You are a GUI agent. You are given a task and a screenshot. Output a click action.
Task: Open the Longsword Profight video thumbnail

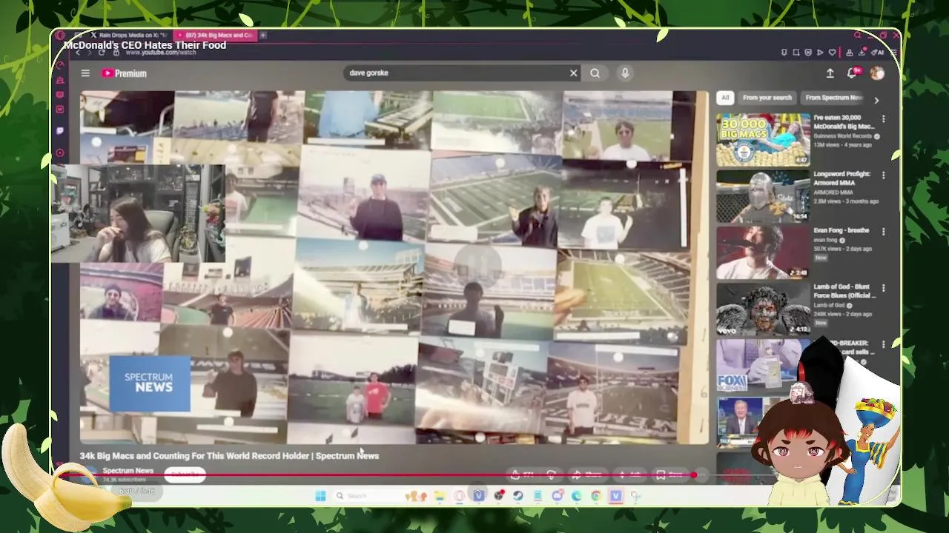click(763, 195)
